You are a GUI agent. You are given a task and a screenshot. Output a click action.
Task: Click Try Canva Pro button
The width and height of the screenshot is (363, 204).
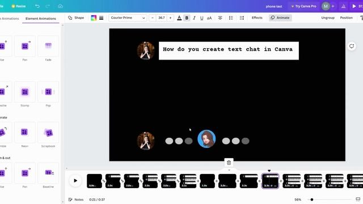coord(303,6)
